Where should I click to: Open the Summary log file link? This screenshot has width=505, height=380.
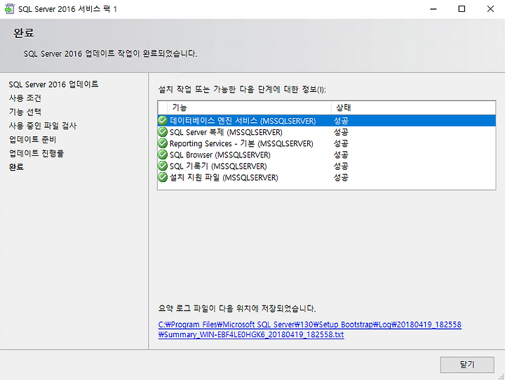coord(309,329)
